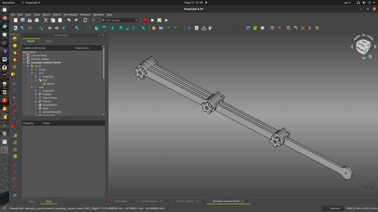Viewport: 378px width, 212px height.
Task: Open the Part Design menu
Action: [x=70, y=15]
